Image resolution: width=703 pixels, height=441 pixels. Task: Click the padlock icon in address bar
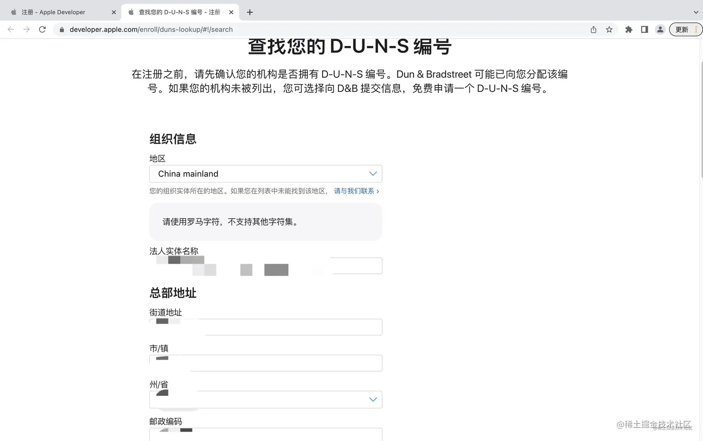click(x=61, y=29)
